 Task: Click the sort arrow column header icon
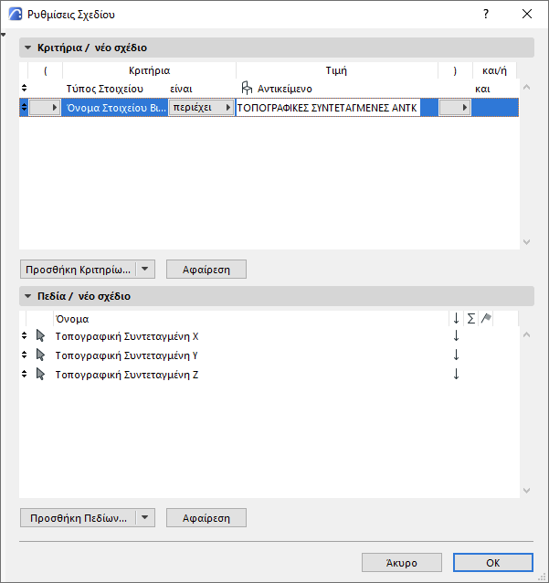pos(456,318)
